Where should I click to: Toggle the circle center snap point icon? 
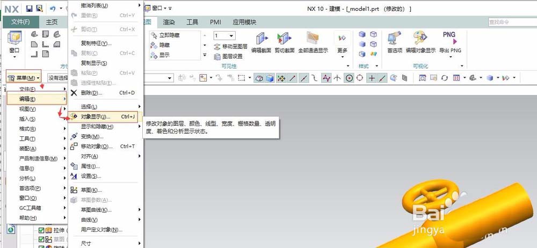[x=349, y=78]
